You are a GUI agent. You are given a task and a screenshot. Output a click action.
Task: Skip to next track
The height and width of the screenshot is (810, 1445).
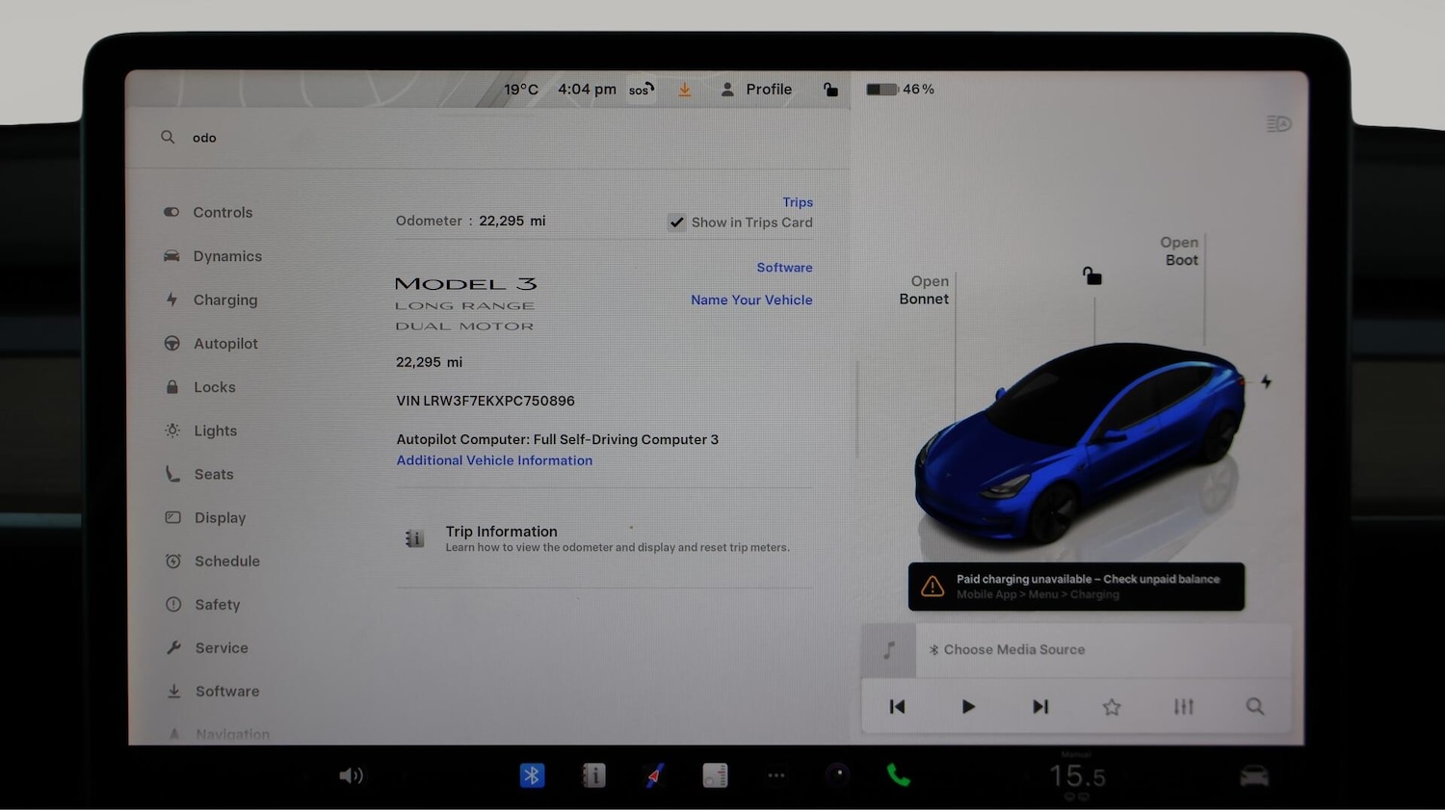(1040, 707)
